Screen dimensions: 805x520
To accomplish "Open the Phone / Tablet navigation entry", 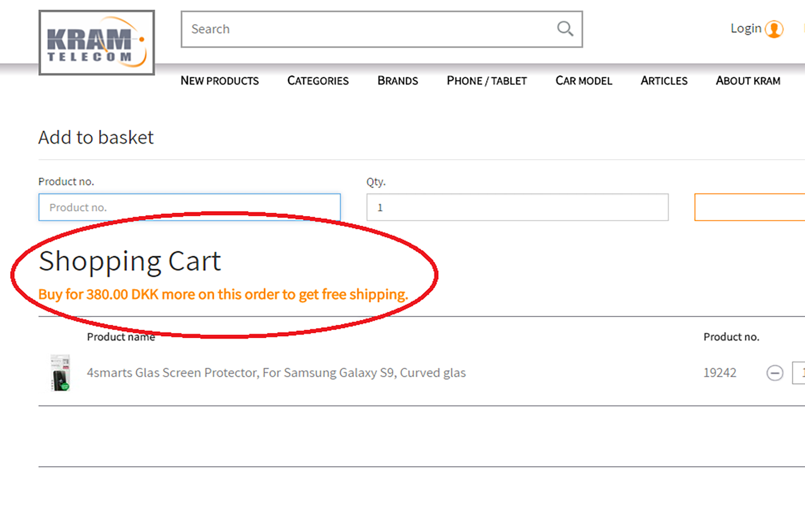I will [486, 81].
